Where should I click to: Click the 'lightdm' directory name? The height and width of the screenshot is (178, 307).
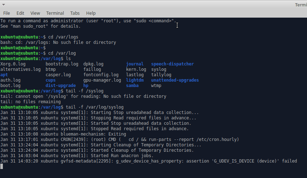pos(135,80)
